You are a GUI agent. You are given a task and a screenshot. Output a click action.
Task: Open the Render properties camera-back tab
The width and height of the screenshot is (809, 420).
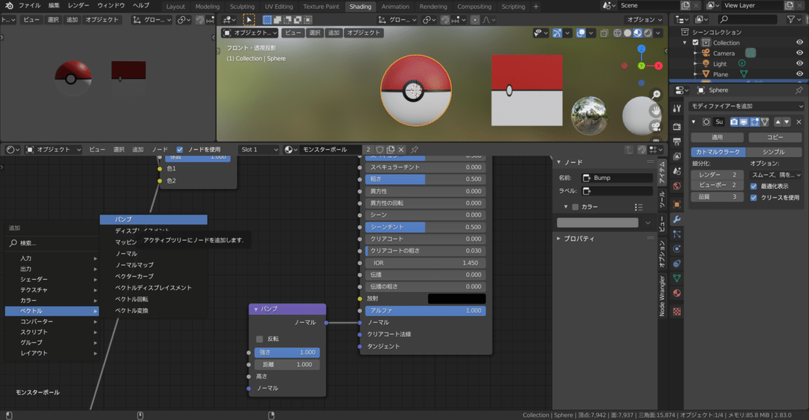[x=678, y=127]
